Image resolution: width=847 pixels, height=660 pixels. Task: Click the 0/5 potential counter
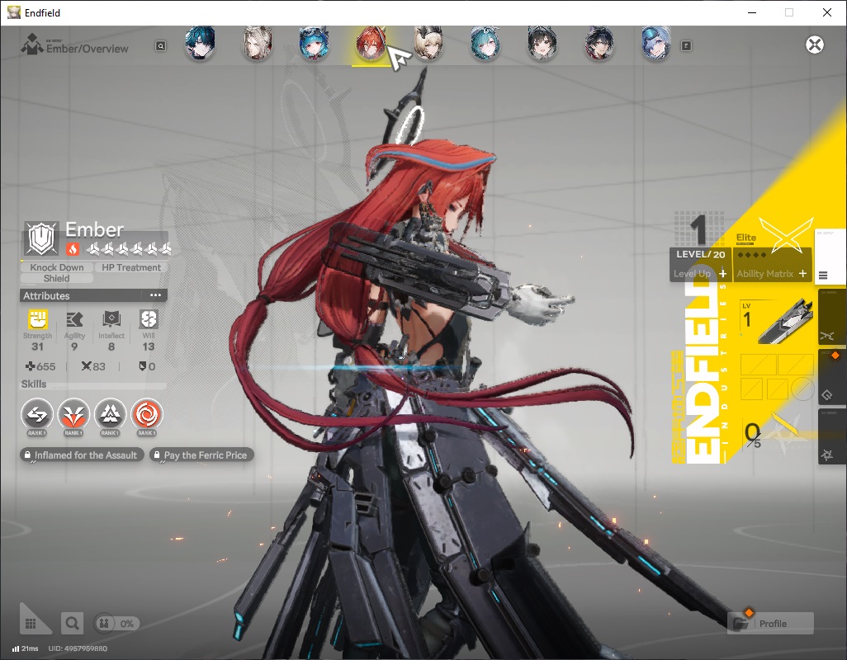point(752,435)
